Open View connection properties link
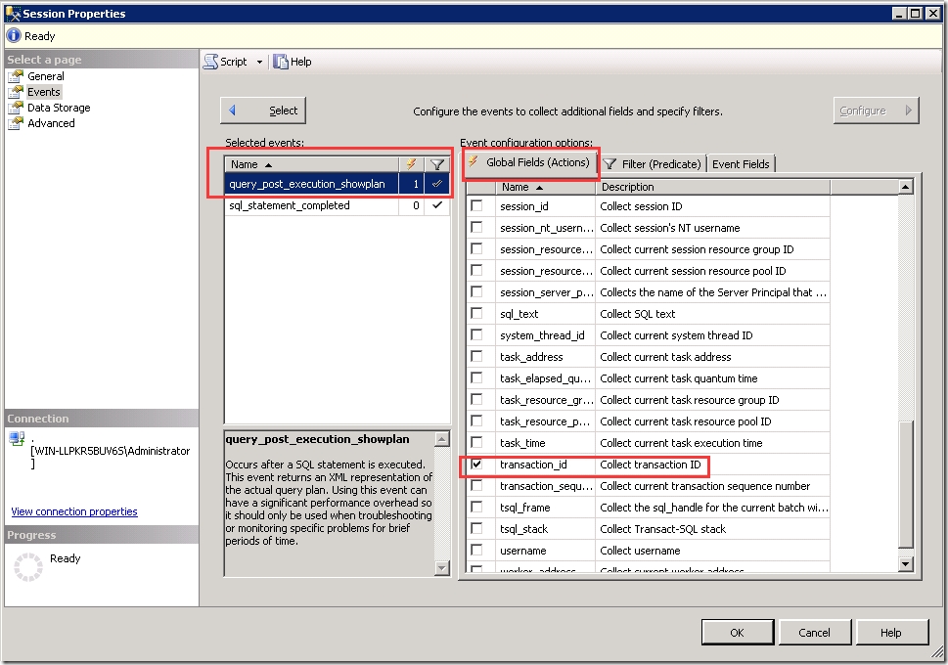This screenshot has height=665, width=948. (x=74, y=511)
